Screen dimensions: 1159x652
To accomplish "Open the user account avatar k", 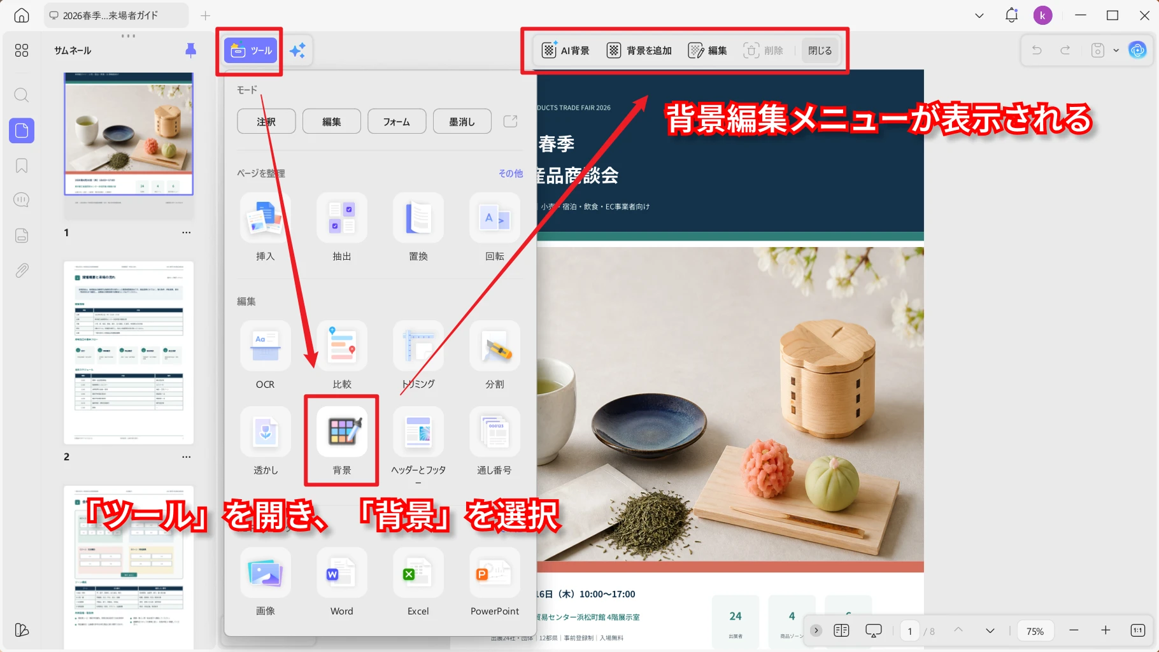I will pos(1042,15).
